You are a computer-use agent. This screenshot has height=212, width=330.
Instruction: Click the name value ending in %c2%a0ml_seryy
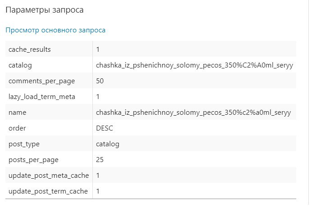(193, 113)
